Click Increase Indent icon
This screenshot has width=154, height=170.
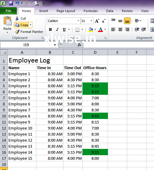click(144, 29)
